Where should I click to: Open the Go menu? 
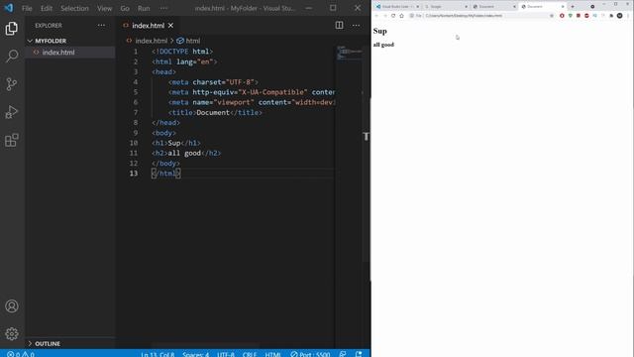click(x=125, y=8)
